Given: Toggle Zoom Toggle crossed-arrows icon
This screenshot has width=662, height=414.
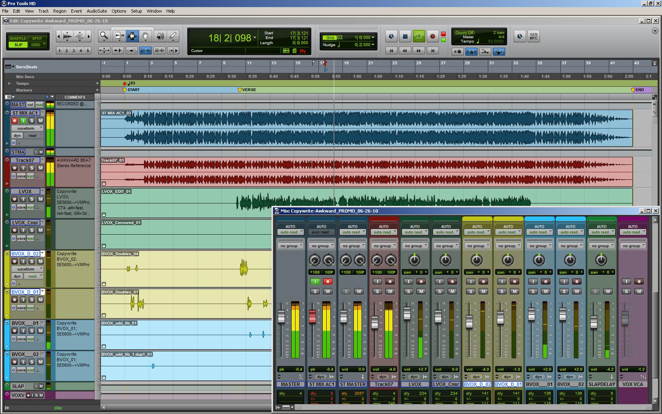Looking at the screenshot, I should tap(104, 50).
